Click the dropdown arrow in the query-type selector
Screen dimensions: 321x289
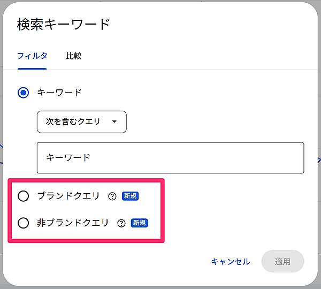click(114, 122)
